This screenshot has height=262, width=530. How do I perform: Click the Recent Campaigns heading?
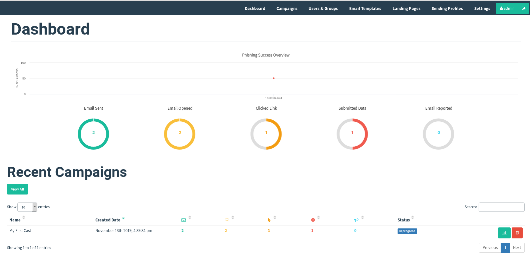point(67,172)
